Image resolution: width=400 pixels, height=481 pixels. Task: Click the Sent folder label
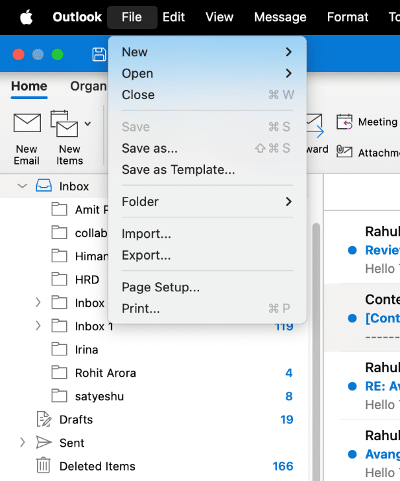[x=71, y=443]
